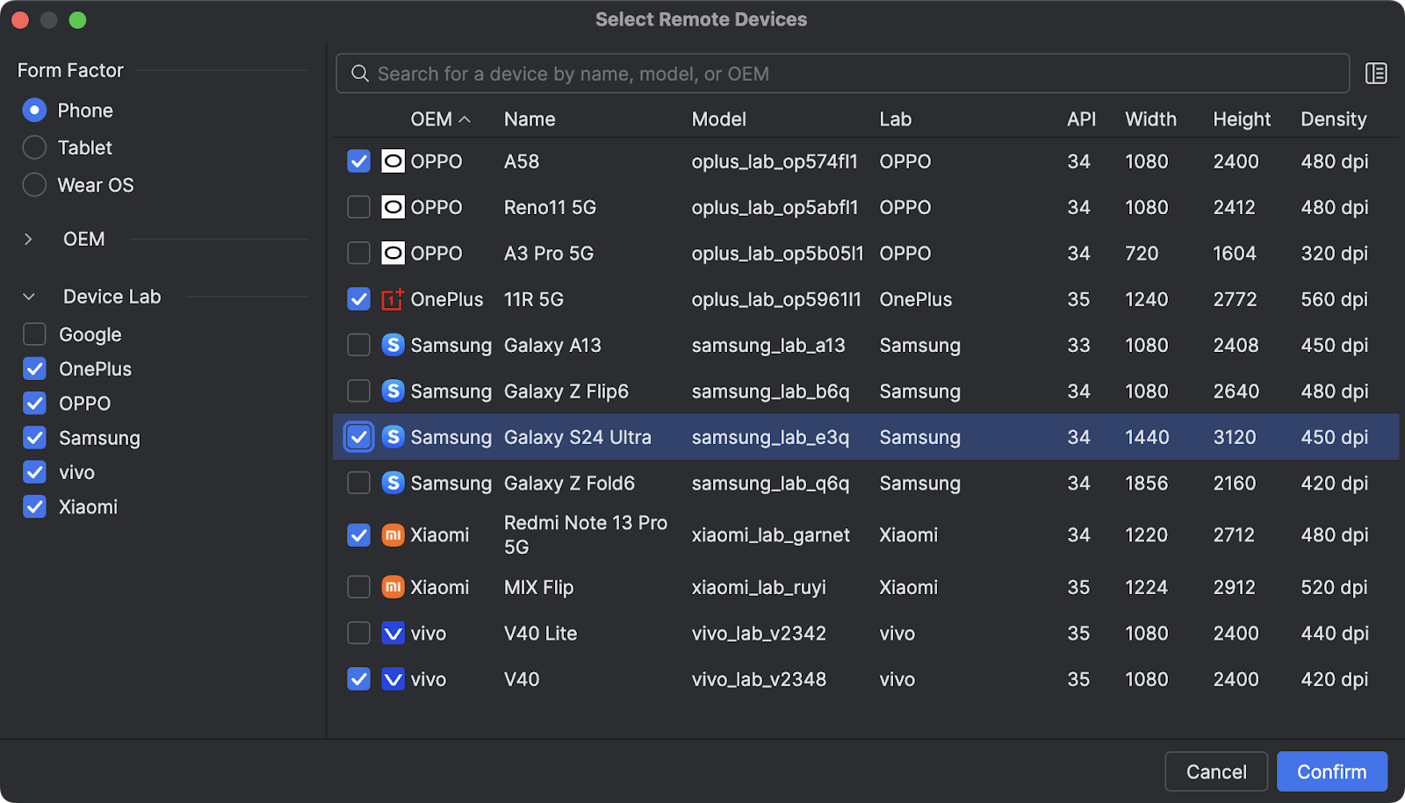Check the Galaxy Z Fold6 checkbox
Viewport: 1405px width, 803px height.
point(358,483)
